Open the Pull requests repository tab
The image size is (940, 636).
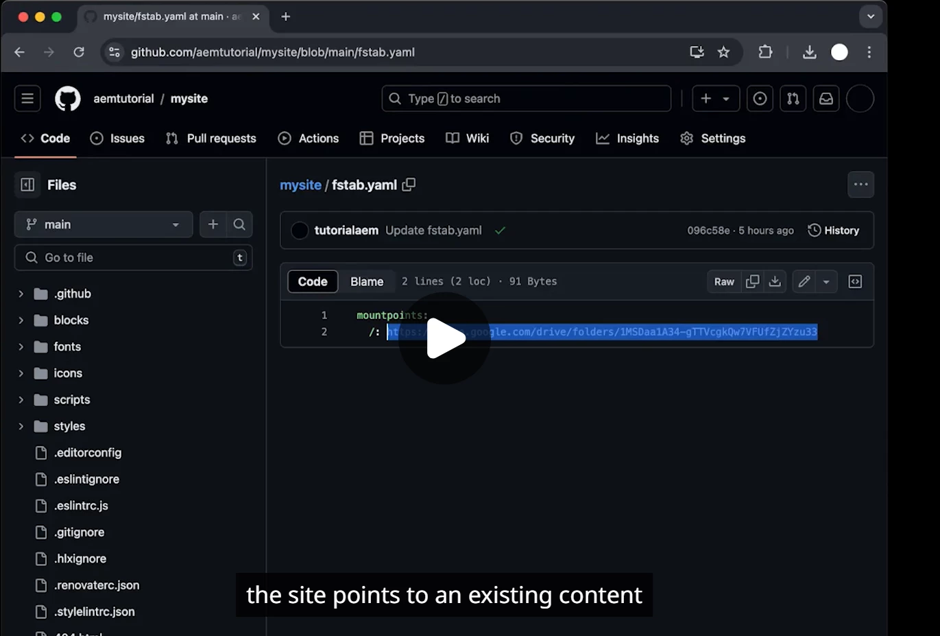pos(211,139)
